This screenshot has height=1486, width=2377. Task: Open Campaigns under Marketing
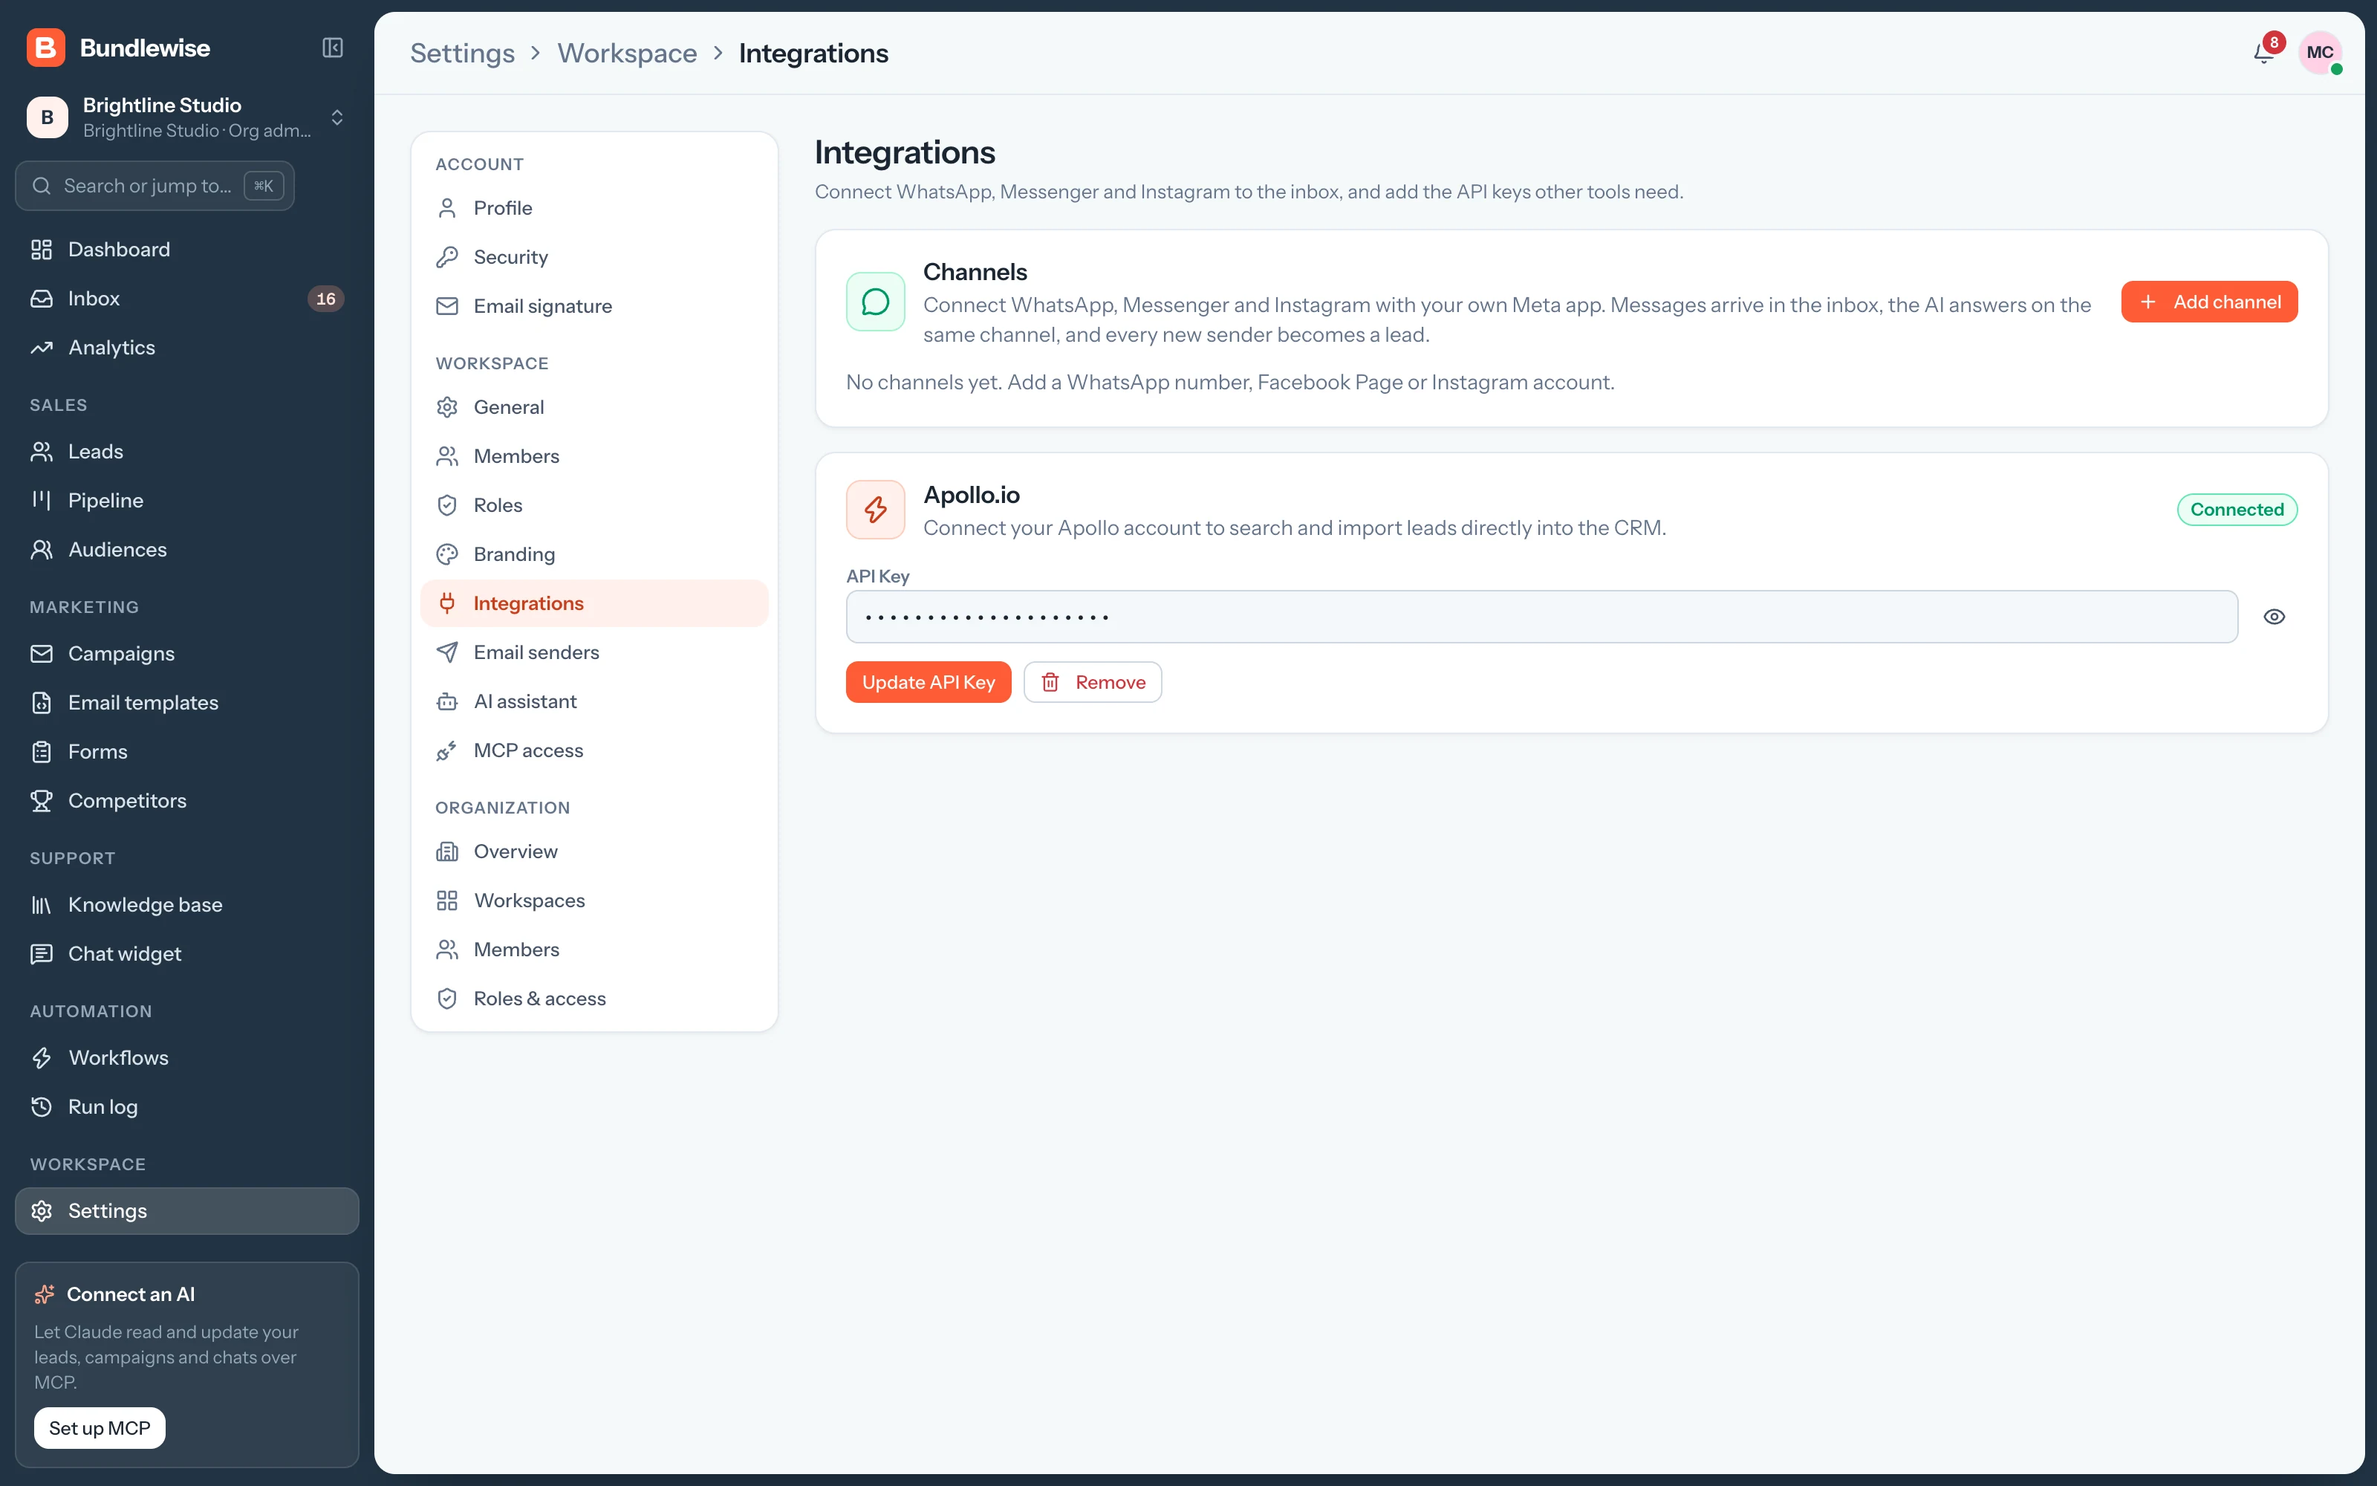click(186, 654)
